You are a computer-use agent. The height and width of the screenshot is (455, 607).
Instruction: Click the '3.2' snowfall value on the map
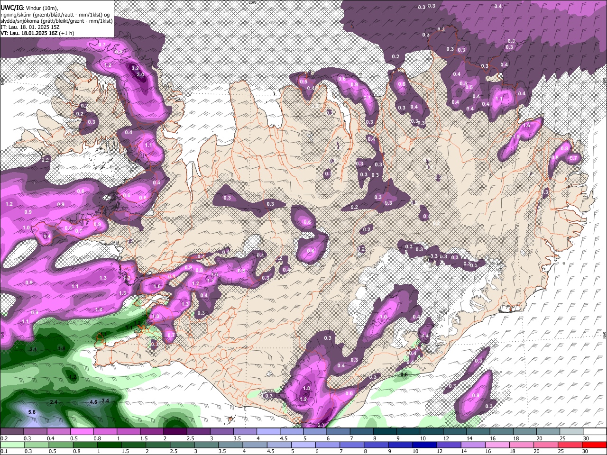click(135, 68)
